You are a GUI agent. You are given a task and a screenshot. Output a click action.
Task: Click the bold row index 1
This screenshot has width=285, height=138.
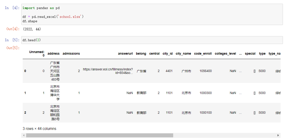coord(25,93)
